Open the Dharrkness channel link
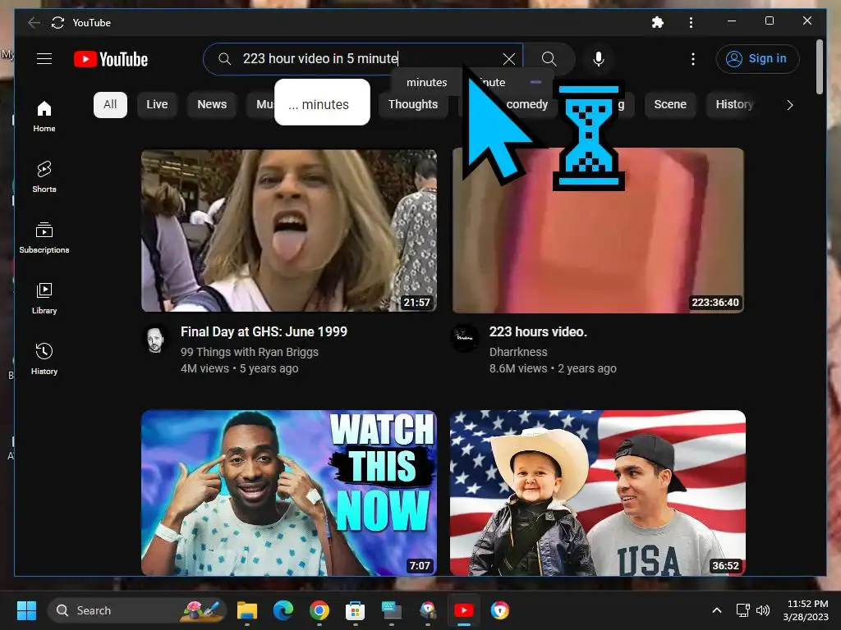Viewport: 841px width, 630px height. (518, 352)
